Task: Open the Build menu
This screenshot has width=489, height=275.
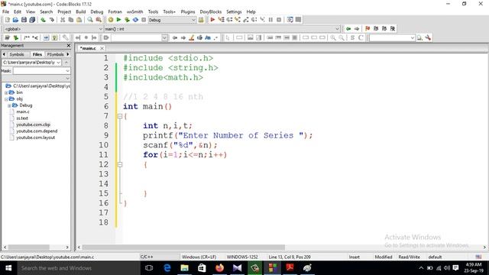Action: pos(81,11)
